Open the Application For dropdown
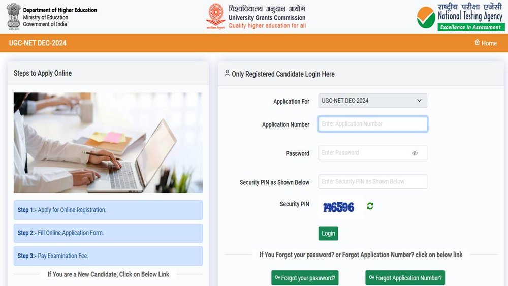508x286 pixels. point(372,101)
